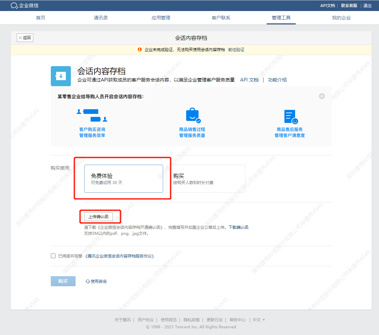Open the 腾讯企业微信会话内容存档服务协议 link
The image size is (379, 335).
point(119,256)
